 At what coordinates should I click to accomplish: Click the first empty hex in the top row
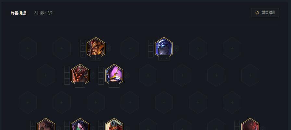click(x=28, y=48)
